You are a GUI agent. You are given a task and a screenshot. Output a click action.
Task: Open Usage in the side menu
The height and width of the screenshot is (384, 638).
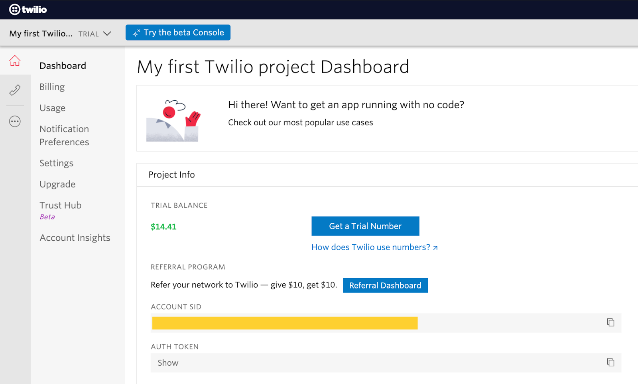(x=52, y=108)
